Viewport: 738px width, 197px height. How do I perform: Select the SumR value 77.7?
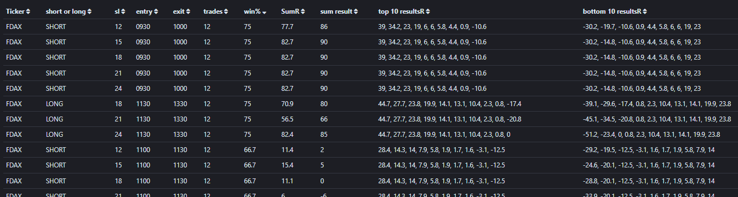288,27
